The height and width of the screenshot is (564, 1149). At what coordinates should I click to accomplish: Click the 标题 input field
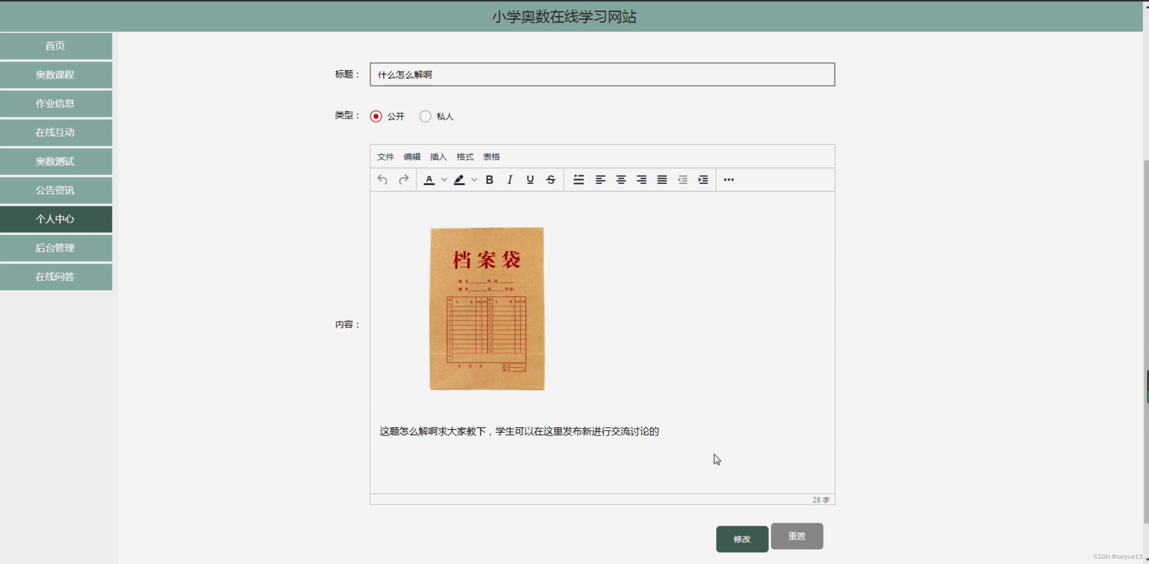(602, 74)
